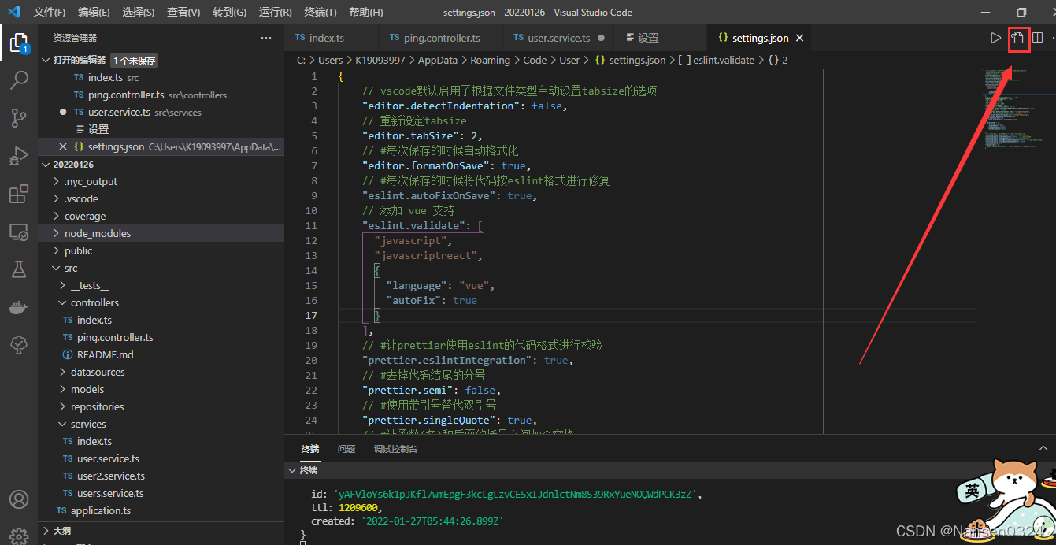Open the Testing flask view
Viewport: 1056px width, 545px height.
coord(19,269)
